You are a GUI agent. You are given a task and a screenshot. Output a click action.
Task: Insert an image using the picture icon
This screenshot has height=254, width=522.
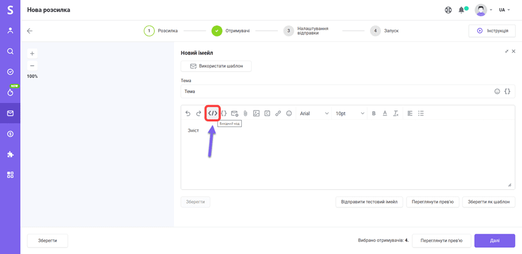[256, 113]
